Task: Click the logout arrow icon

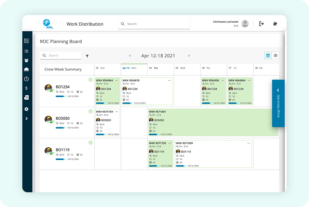Action: tap(261, 24)
